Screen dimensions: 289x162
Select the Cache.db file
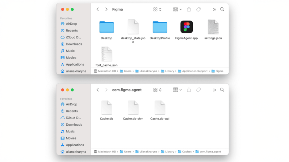(x=107, y=108)
